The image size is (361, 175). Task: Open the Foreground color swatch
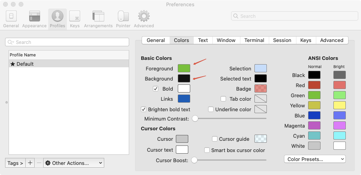[x=184, y=68]
